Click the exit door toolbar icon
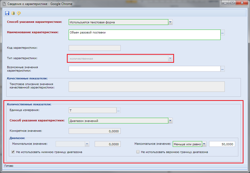The width and height of the screenshot is (250, 173). click(13, 13)
